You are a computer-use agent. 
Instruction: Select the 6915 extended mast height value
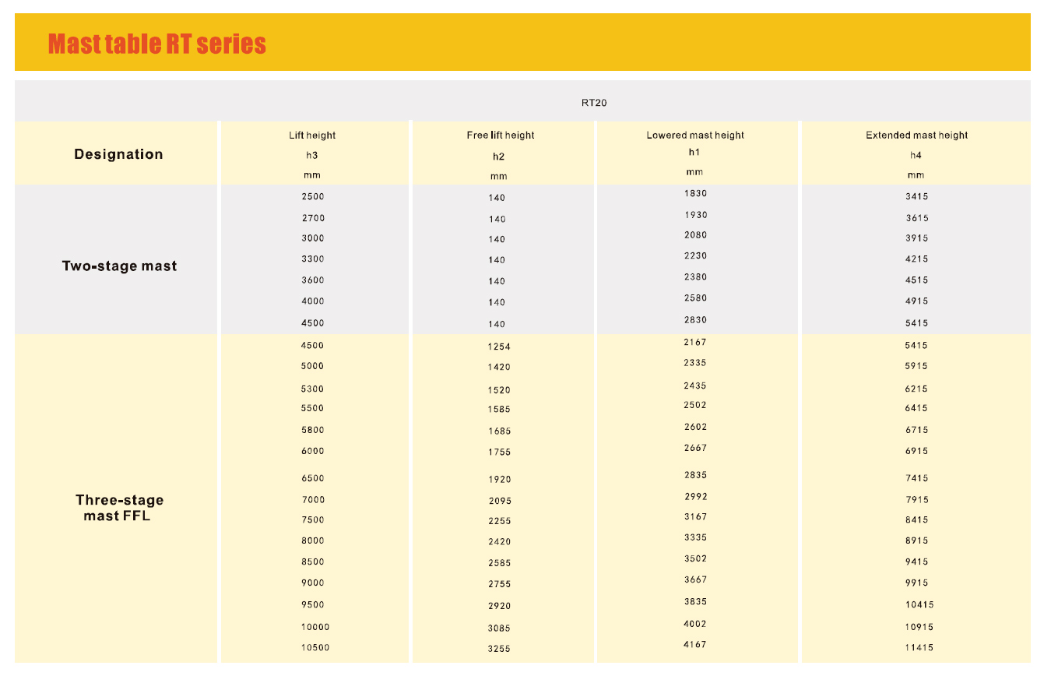click(x=917, y=451)
